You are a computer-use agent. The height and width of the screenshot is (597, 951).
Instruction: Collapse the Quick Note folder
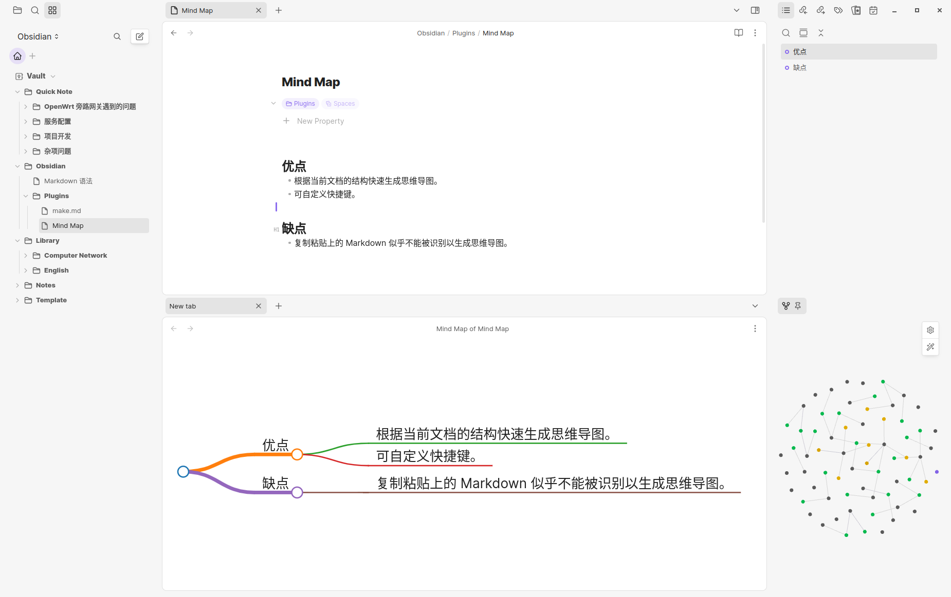[17, 92]
